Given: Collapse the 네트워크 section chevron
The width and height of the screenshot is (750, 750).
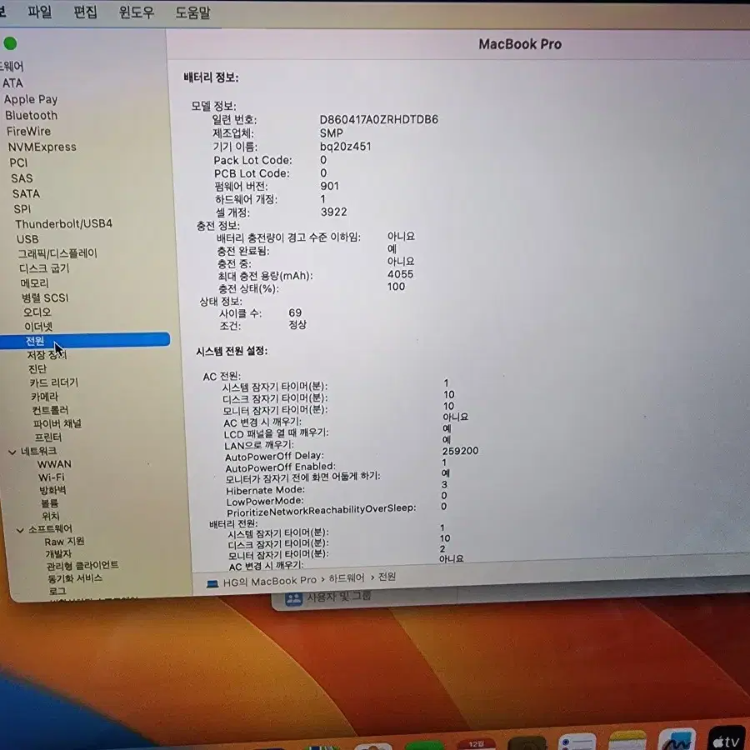Looking at the screenshot, I should point(12,452).
